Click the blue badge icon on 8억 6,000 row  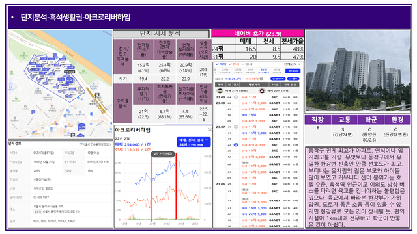[236, 145]
